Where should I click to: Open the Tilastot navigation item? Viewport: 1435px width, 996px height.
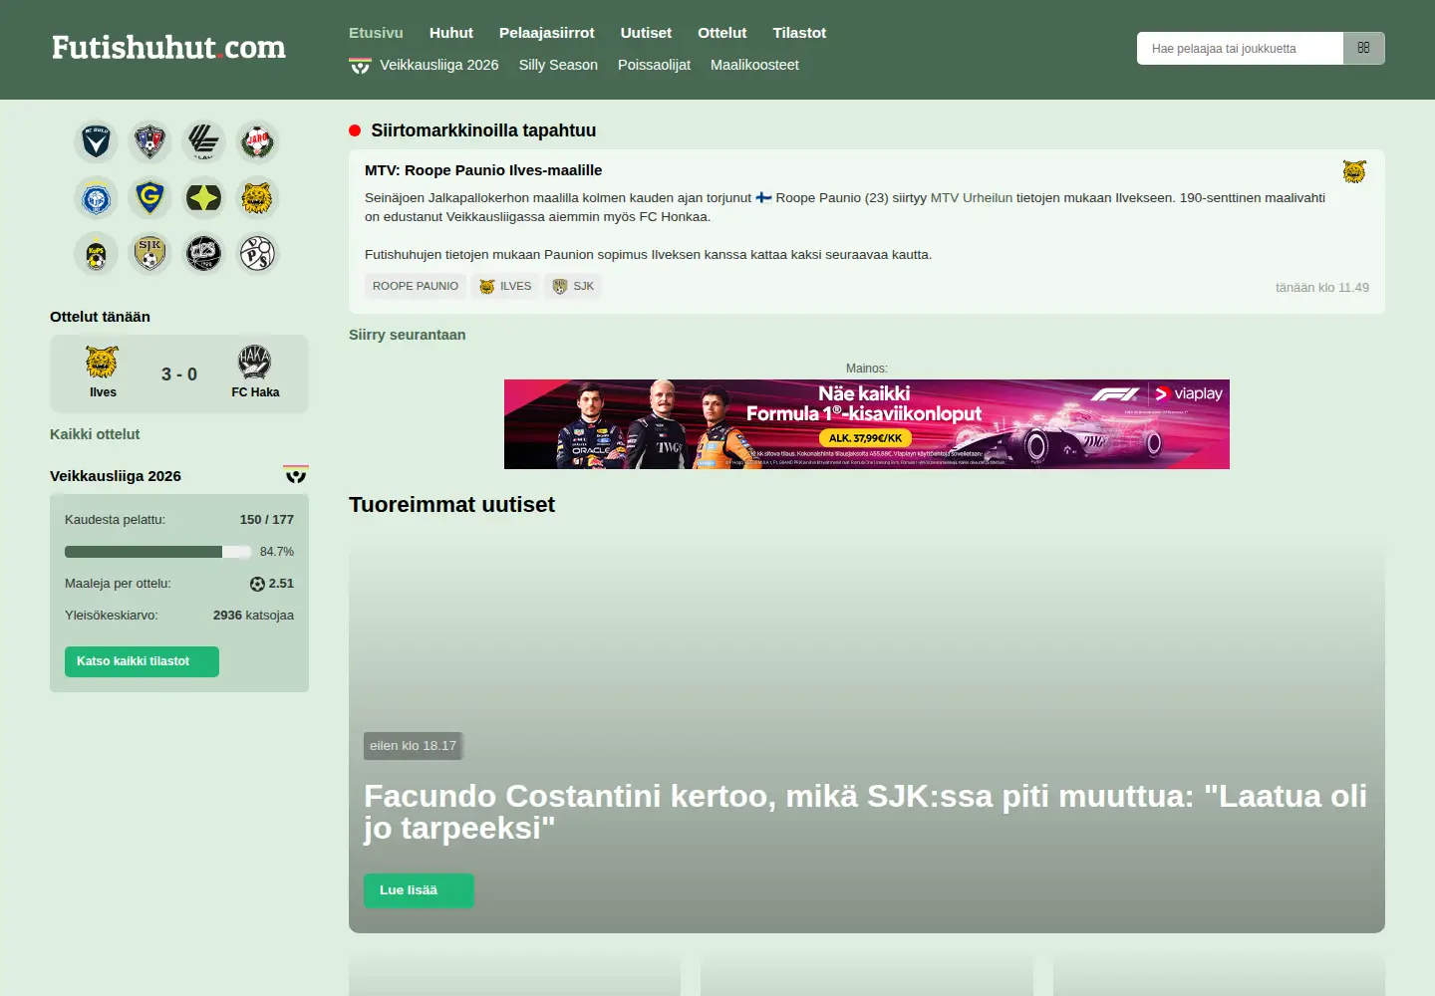pos(799,33)
